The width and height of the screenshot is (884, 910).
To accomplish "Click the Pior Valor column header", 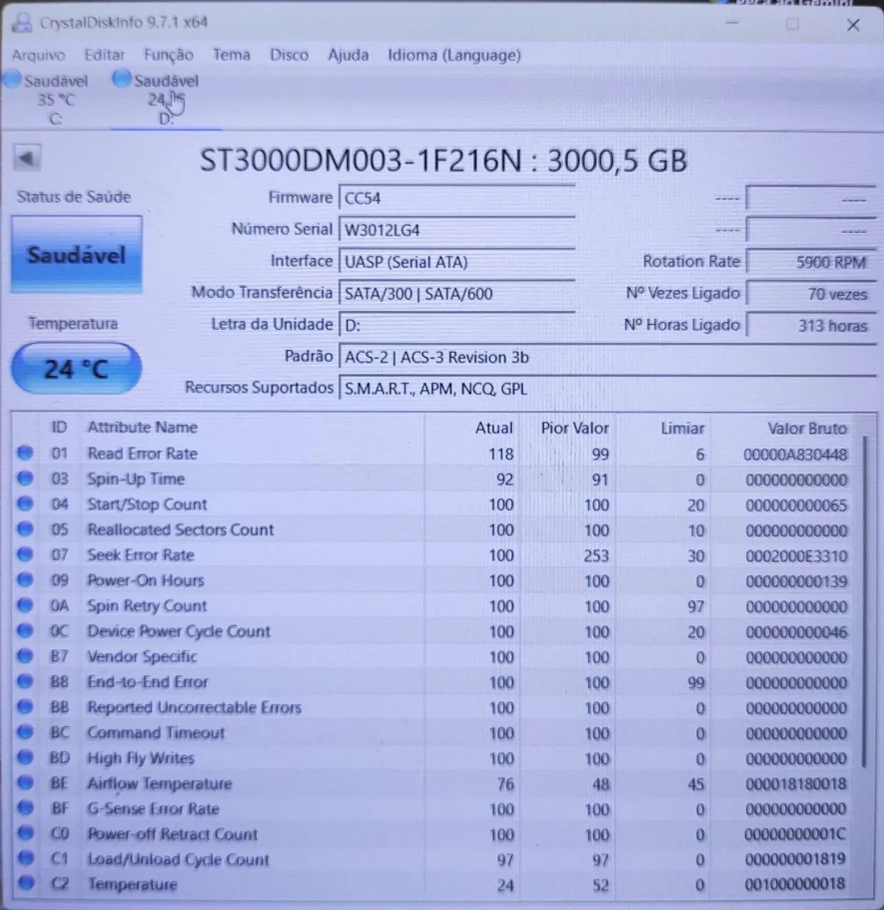I will (575, 428).
